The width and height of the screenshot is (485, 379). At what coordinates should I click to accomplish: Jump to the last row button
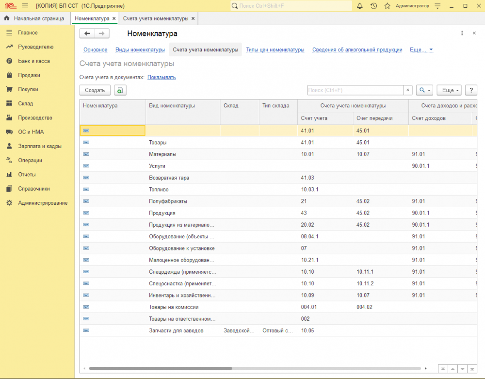pos(472,369)
